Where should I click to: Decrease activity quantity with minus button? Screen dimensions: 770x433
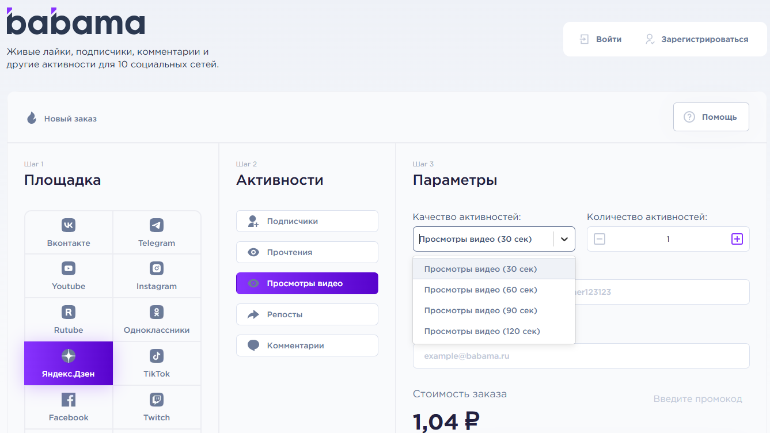point(600,239)
